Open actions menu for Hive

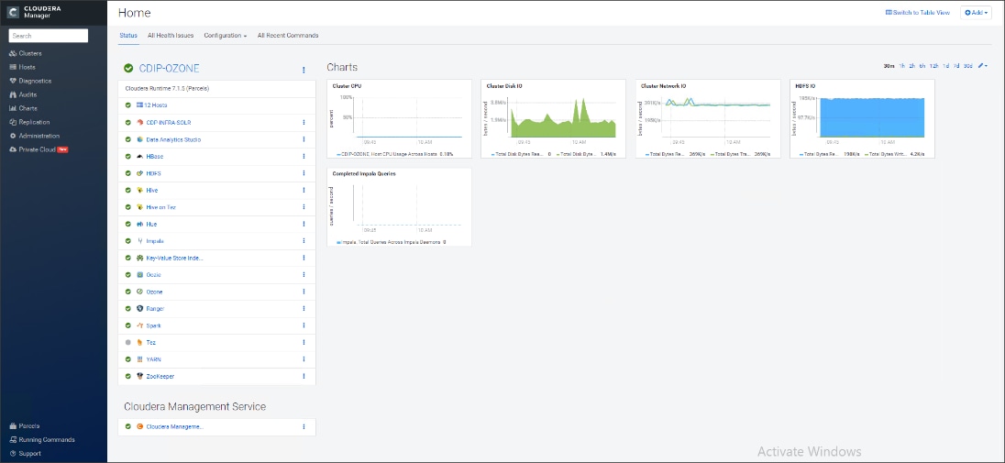coord(304,191)
